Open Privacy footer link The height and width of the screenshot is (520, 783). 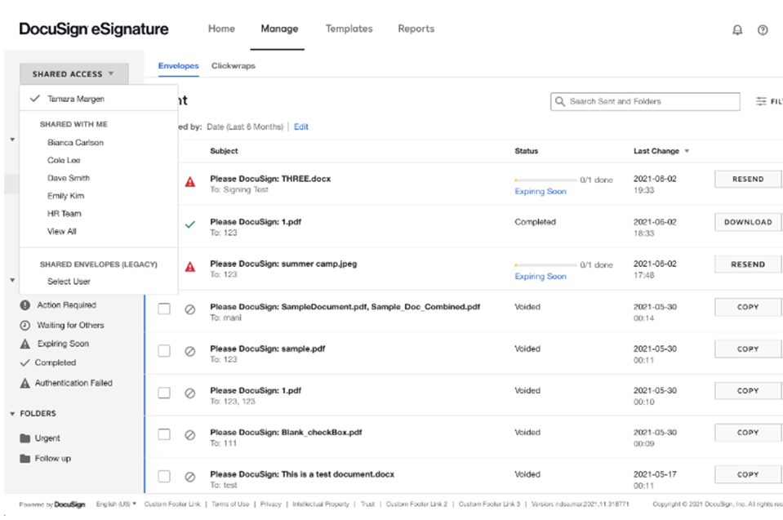click(x=270, y=504)
